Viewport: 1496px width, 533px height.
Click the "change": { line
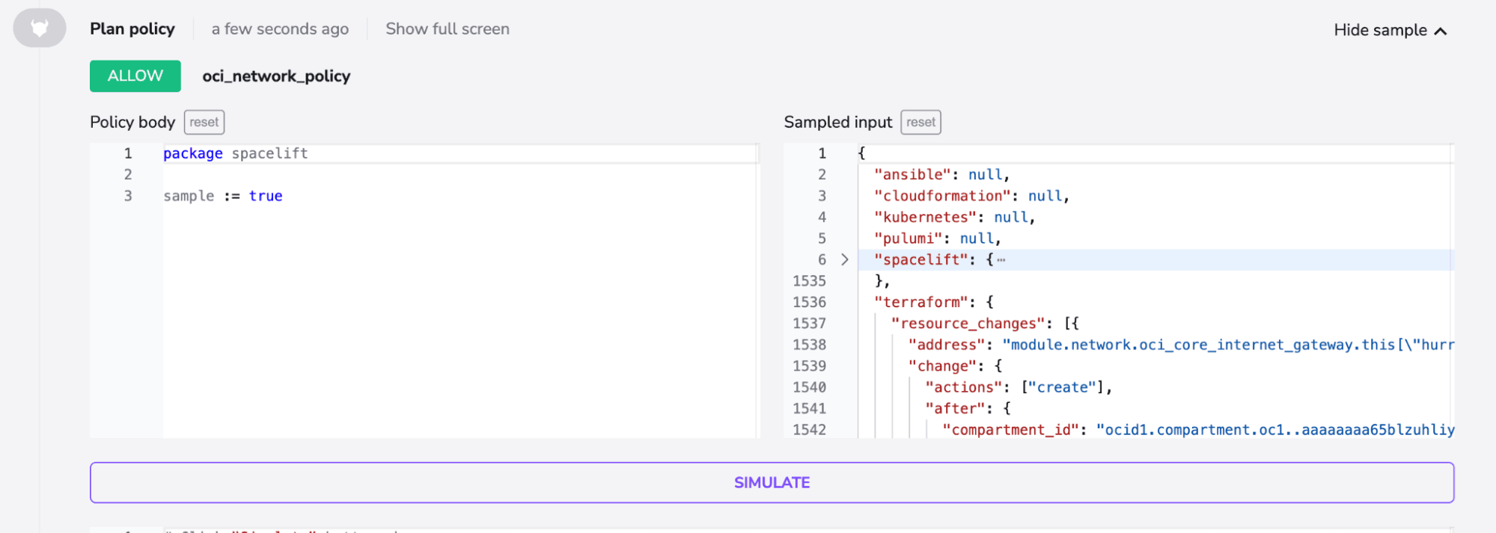coord(955,366)
